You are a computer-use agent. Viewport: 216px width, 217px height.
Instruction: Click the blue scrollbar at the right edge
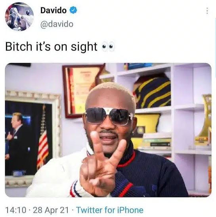point(216,48)
